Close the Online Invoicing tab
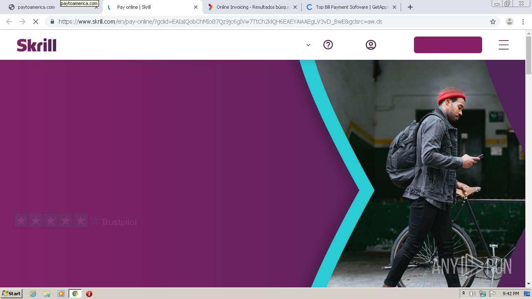Image resolution: width=532 pixels, height=299 pixels. [x=295, y=7]
